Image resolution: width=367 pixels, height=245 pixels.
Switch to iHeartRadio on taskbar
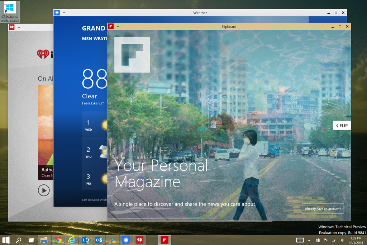pos(139,240)
